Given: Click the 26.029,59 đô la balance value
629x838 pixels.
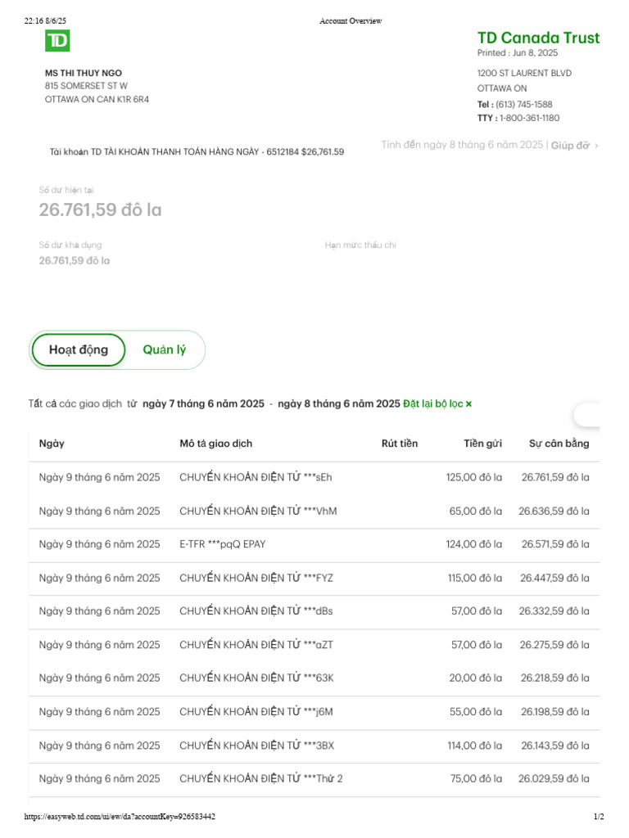Looking at the screenshot, I should coord(554,779).
